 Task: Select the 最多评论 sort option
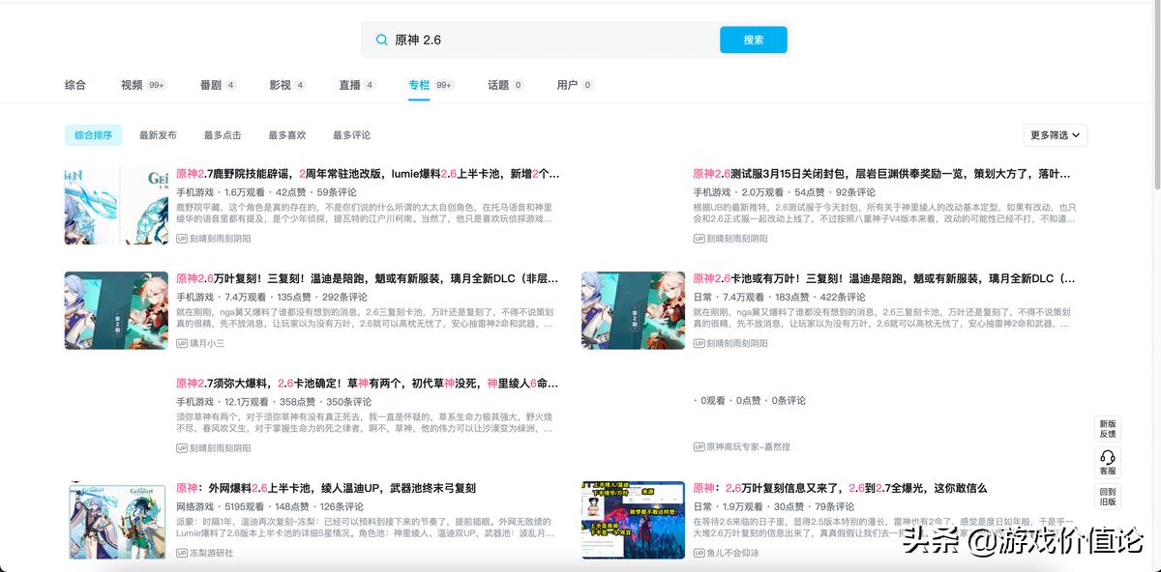coord(350,134)
